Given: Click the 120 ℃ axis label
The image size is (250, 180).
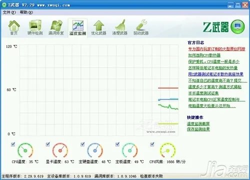Looking at the screenshot, I should tap(11, 46).
